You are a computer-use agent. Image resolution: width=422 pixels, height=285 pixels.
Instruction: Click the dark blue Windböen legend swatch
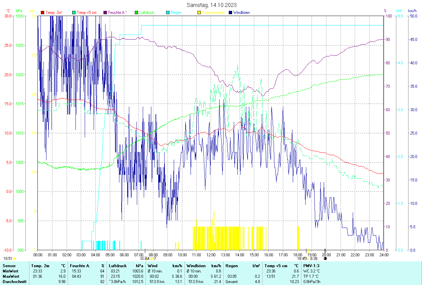click(x=230, y=13)
